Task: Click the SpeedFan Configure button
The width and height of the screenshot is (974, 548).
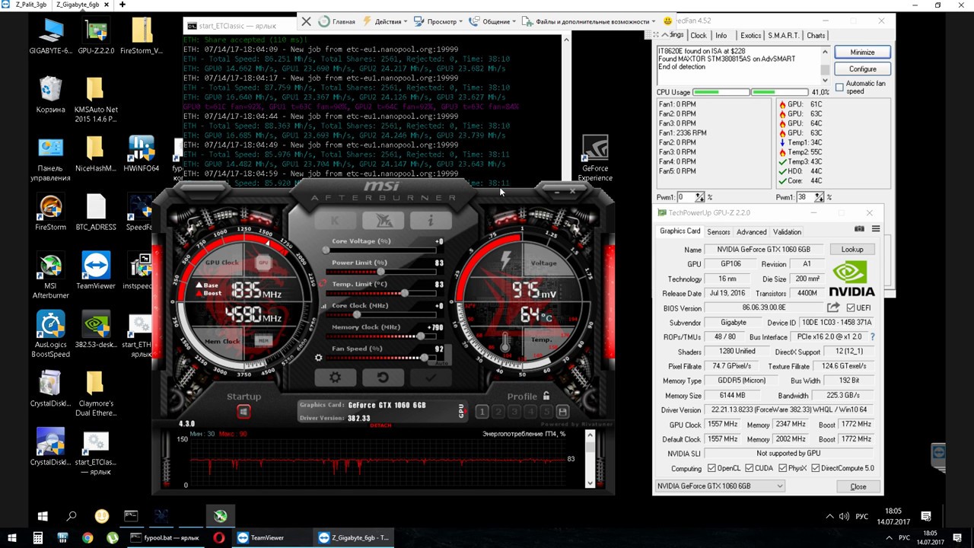Action: point(862,68)
